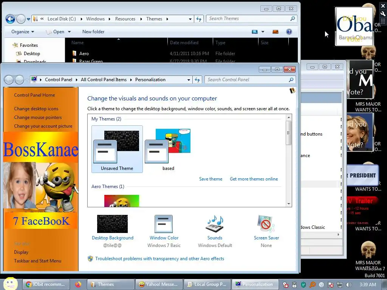Open the change-view icon in Themes explorer toolbar
This screenshot has width=387, height=290.
(x=255, y=32)
